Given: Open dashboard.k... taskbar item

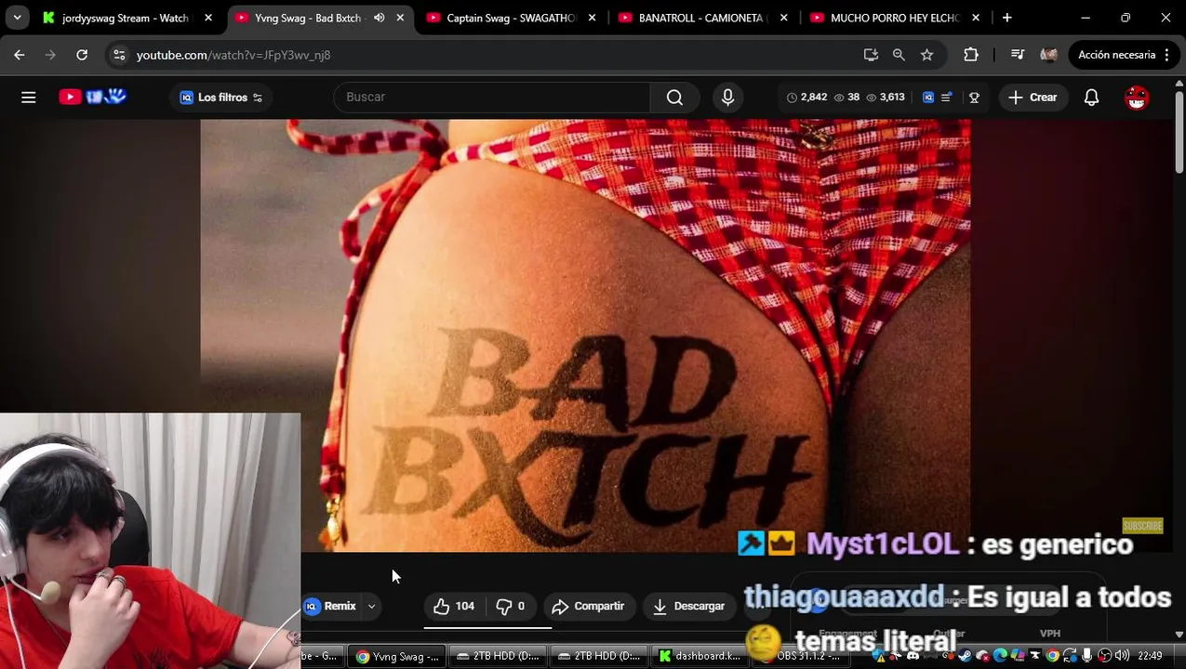Looking at the screenshot, I should pos(700,656).
